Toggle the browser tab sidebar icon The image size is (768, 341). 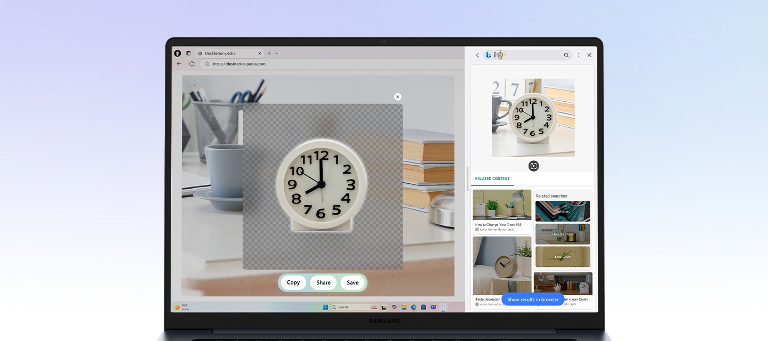click(x=188, y=53)
